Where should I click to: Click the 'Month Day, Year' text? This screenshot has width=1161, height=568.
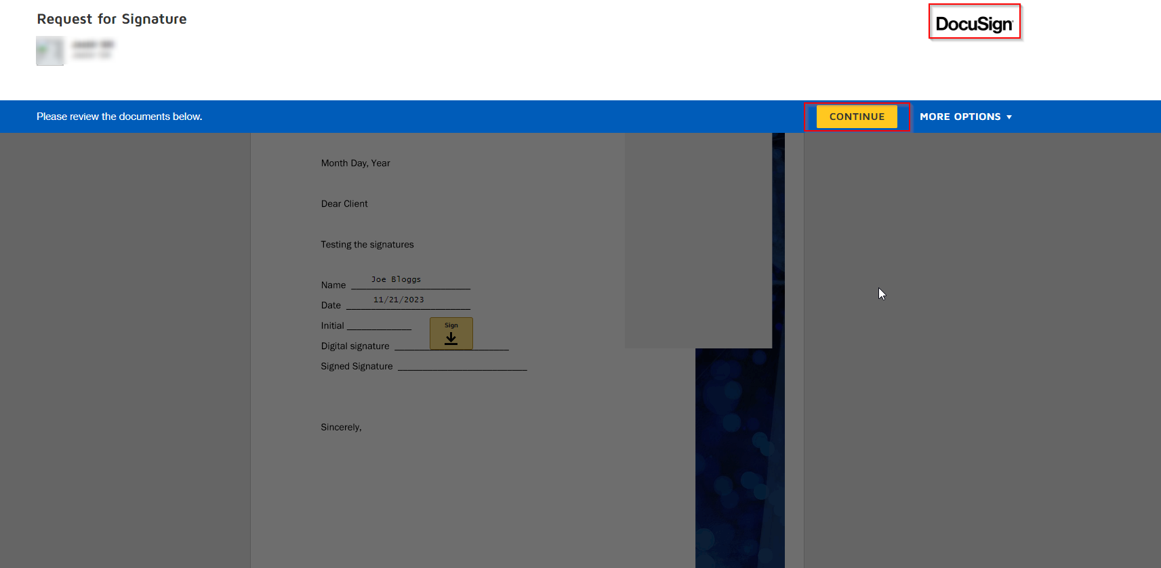point(355,163)
